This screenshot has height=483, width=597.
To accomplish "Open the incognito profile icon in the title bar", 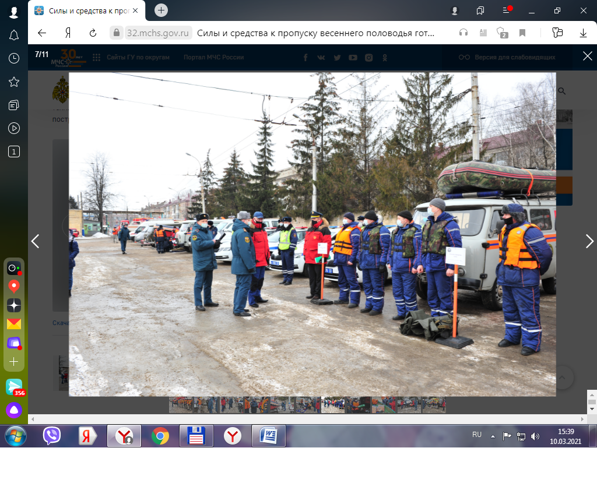I will click(x=455, y=10).
